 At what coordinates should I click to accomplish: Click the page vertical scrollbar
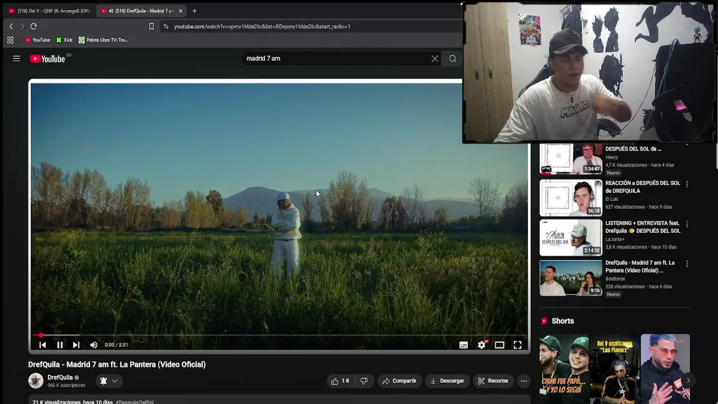tap(715, 157)
